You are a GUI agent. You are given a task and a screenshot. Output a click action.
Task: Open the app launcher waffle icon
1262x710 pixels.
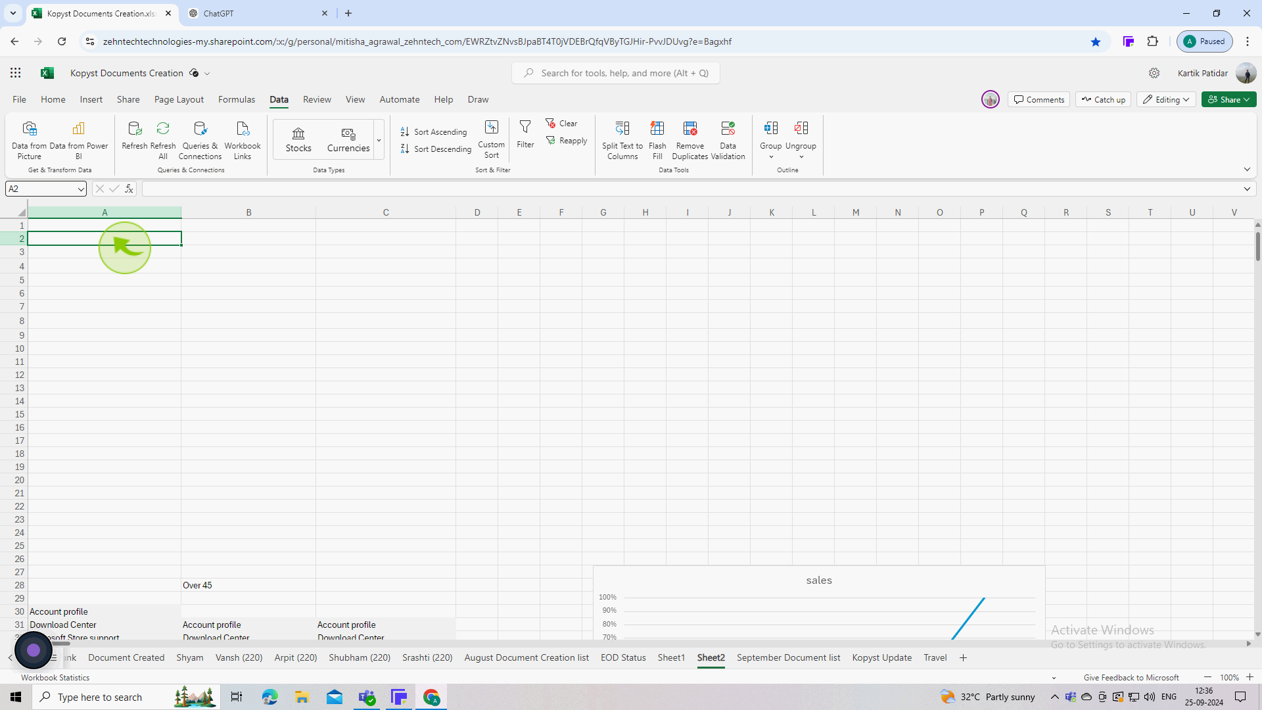[x=15, y=73]
